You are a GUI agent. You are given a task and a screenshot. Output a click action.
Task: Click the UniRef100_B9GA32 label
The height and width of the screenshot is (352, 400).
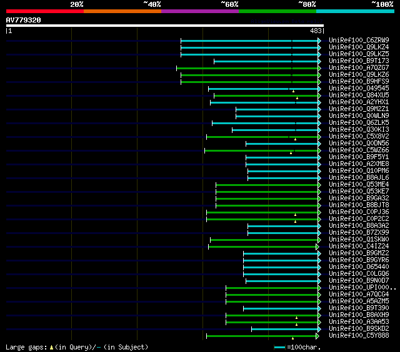[x=359, y=198]
